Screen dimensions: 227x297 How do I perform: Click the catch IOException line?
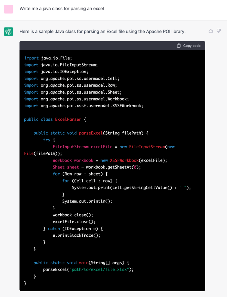click(x=73, y=229)
